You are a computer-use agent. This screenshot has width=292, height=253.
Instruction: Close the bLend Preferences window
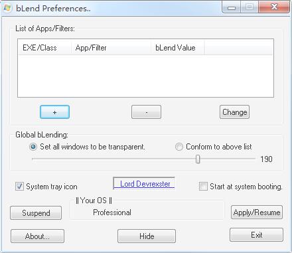(274, 7)
